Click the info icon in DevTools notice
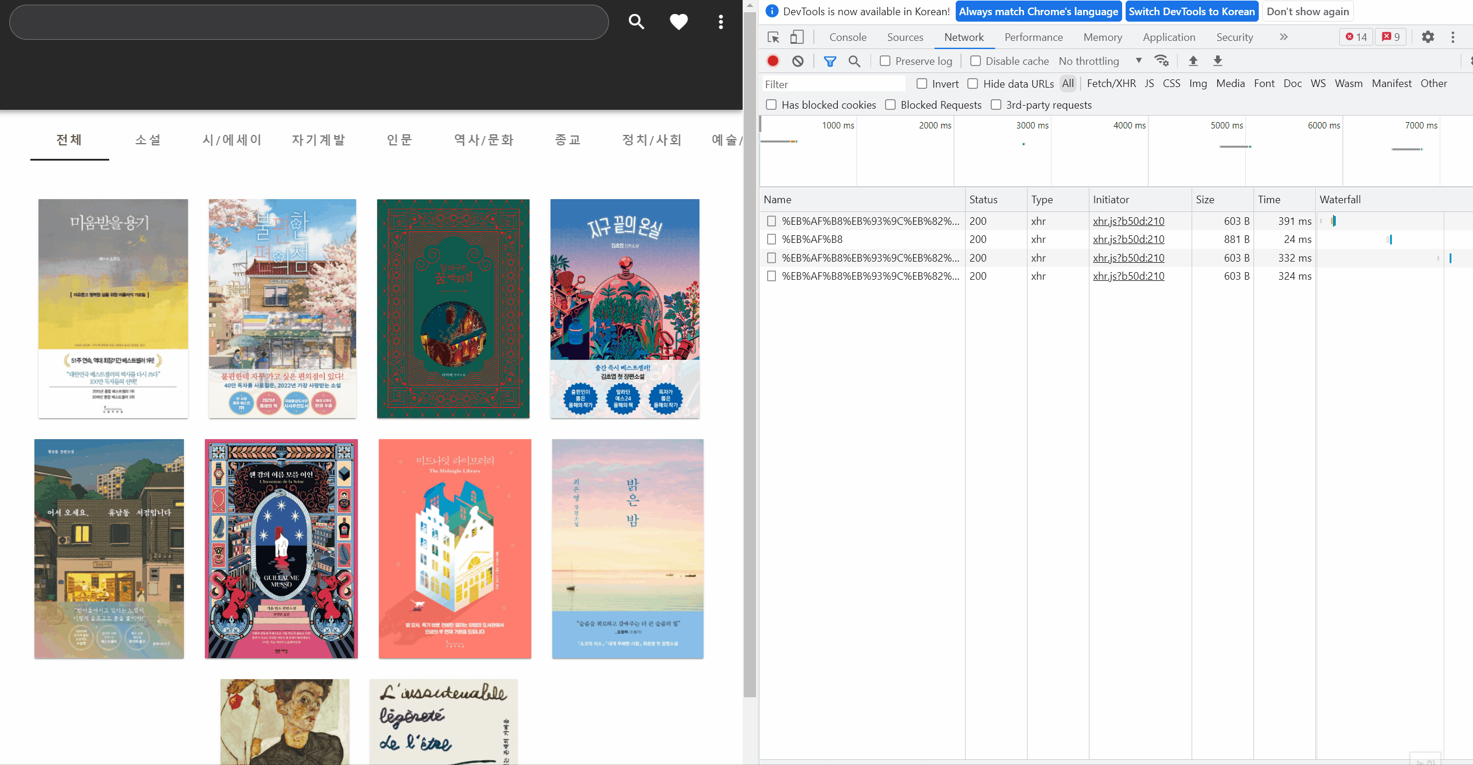 [x=772, y=11]
